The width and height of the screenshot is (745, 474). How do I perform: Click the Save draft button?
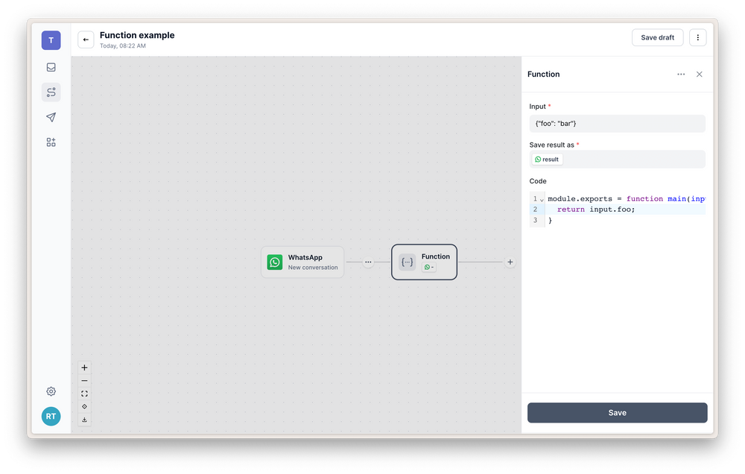tap(657, 37)
